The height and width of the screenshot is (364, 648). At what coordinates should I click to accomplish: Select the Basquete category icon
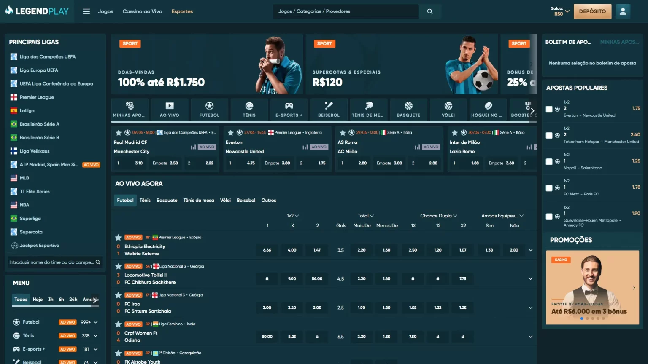click(x=408, y=110)
